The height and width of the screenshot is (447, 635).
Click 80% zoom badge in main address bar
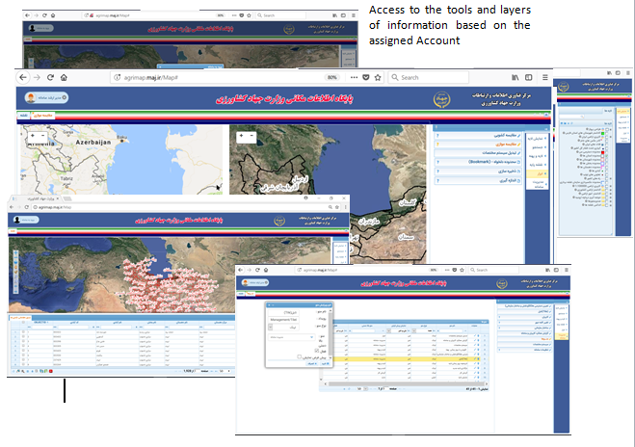[332, 77]
